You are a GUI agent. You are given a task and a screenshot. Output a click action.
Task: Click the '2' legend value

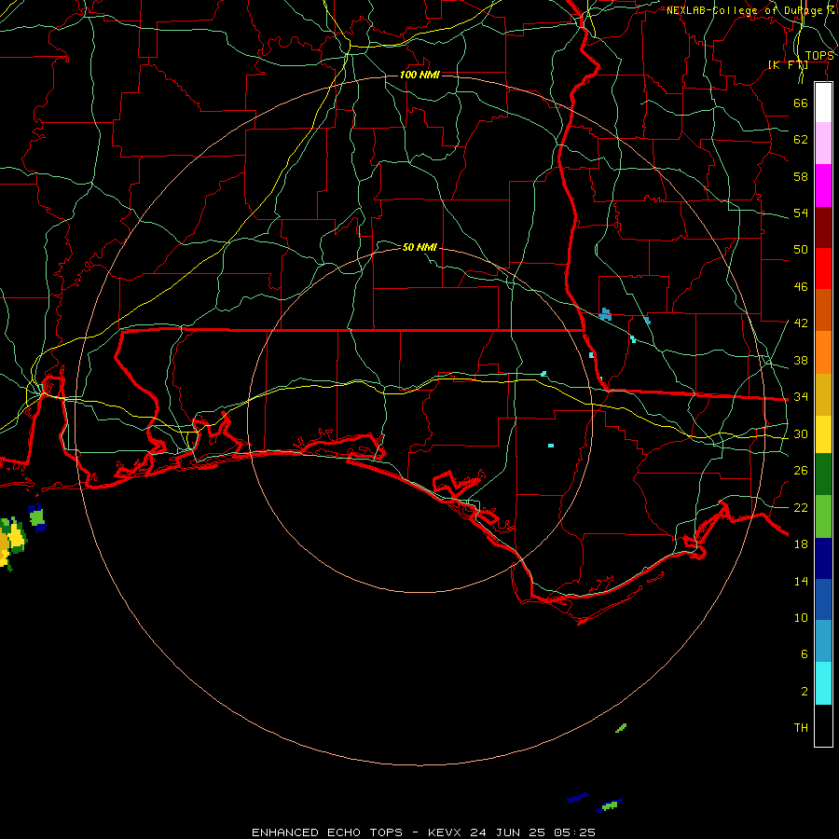[804, 692]
